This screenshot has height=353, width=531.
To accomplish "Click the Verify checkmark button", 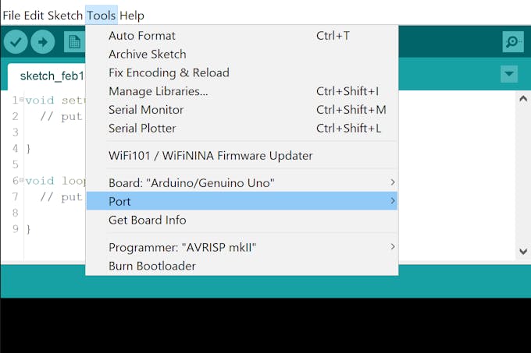I will coord(16,41).
